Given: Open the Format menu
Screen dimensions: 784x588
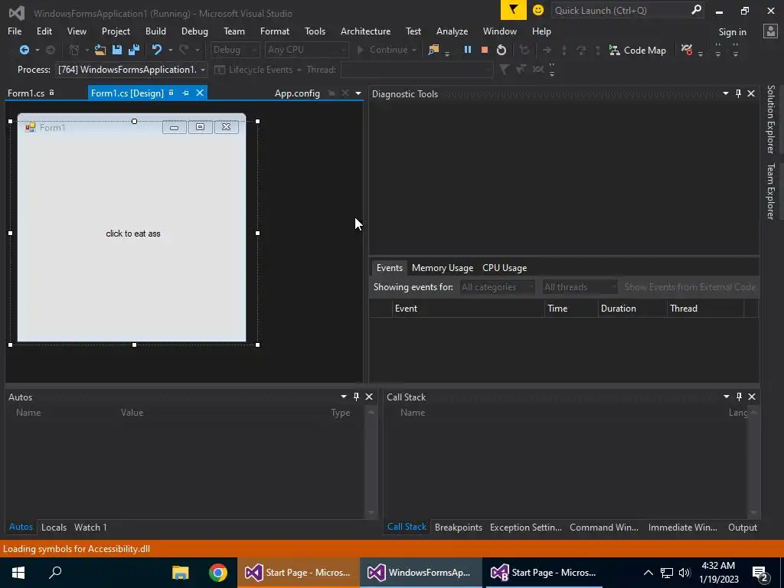Looking at the screenshot, I should [275, 31].
